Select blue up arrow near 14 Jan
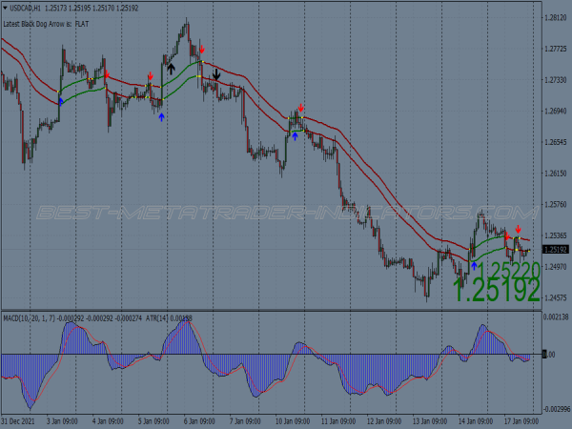 [x=474, y=266]
